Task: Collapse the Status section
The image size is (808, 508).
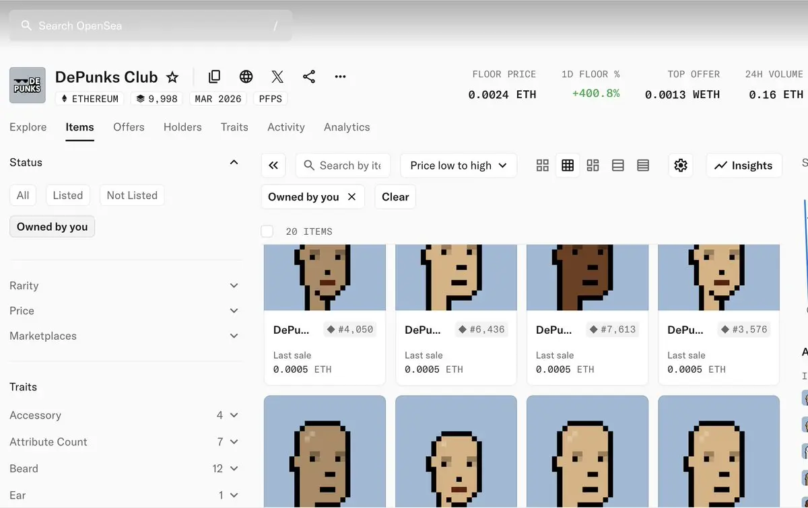Action: pos(234,162)
